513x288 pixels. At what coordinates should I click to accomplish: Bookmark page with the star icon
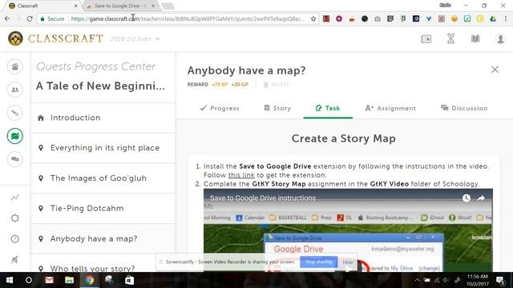click(x=313, y=19)
